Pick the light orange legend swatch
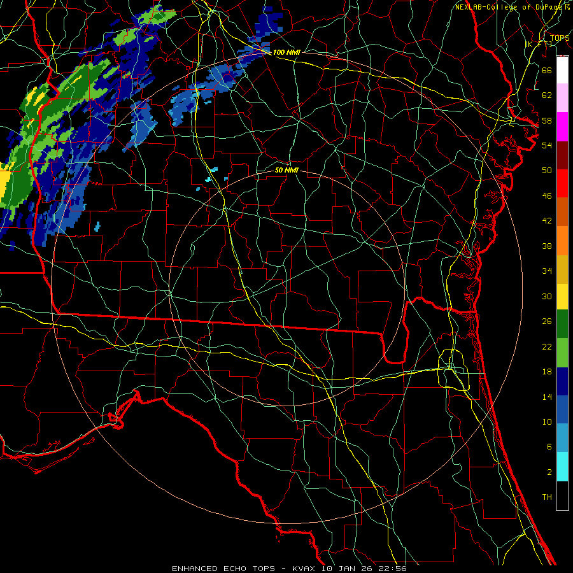This screenshot has height=573, width=573. pyautogui.click(x=562, y=241)
